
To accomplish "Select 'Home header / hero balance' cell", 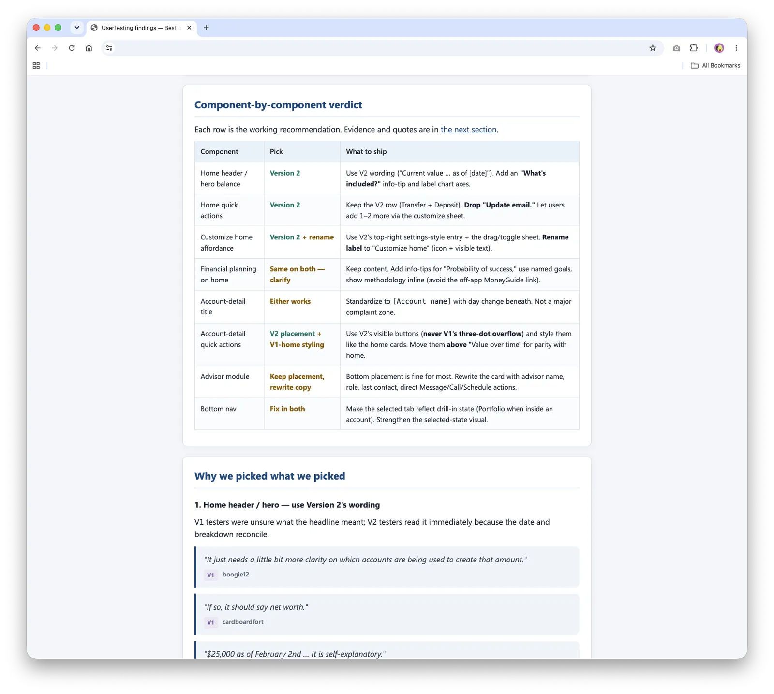I will point(229,178).
